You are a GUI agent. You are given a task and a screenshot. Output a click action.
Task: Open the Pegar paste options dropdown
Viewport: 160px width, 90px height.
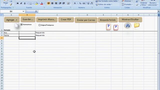5,5
